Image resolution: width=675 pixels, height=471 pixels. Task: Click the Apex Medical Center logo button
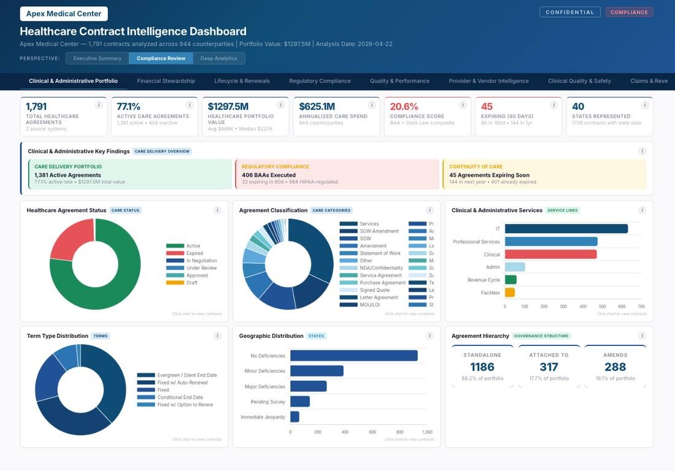(x=64, y=13)
